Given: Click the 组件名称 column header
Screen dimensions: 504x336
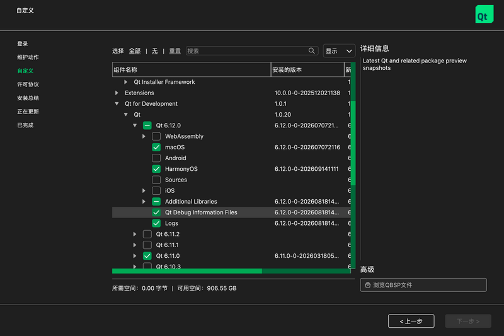Looking at the screenshot, I should click(192, 70).
